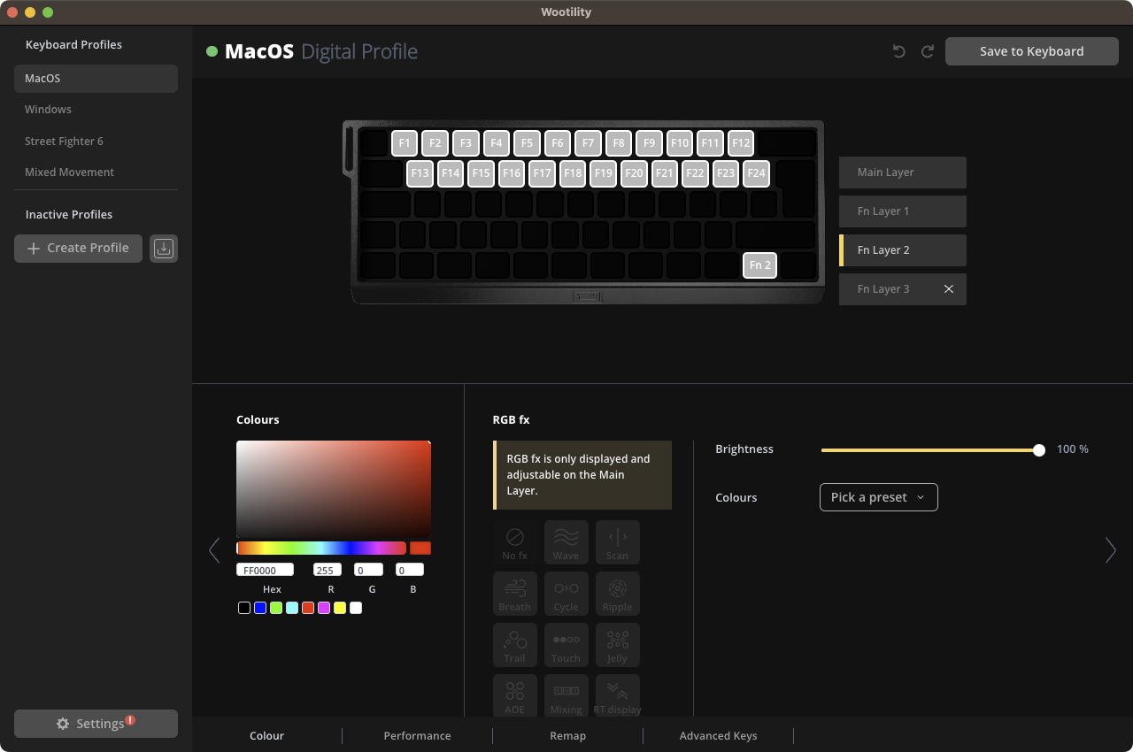Click the R value input field
The image size is (1133, 752).
click(x=328, y=570)
